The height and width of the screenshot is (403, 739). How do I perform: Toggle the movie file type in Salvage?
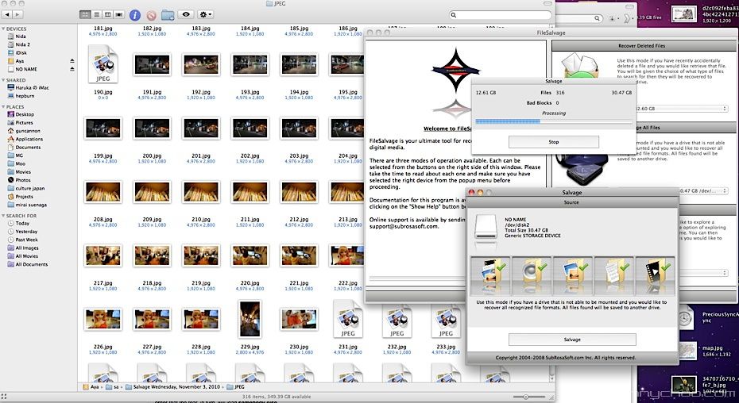tap(657, 275)
